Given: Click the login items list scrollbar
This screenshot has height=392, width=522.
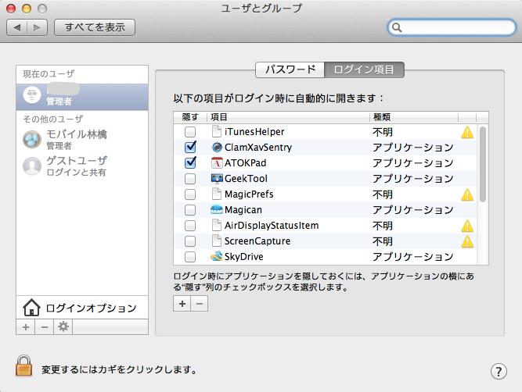Looking at the screenshot, I should pyautogui.click(x=483, y=164).
